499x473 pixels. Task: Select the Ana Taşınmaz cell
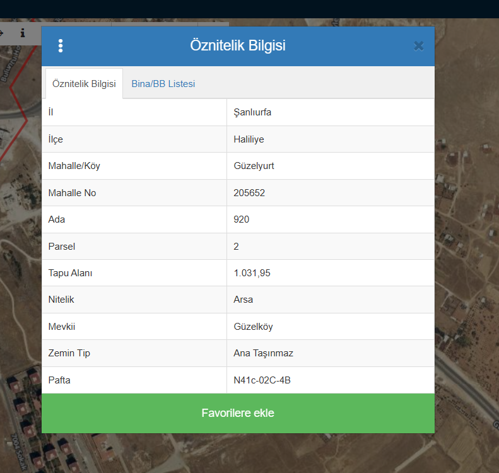tap(263, 353)
